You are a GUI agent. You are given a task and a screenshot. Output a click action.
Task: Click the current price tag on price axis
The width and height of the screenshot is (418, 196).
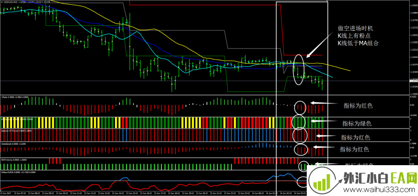(413, 80)
